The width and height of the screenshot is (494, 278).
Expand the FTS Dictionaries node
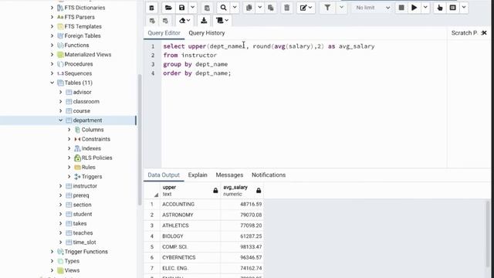(52, 8)
